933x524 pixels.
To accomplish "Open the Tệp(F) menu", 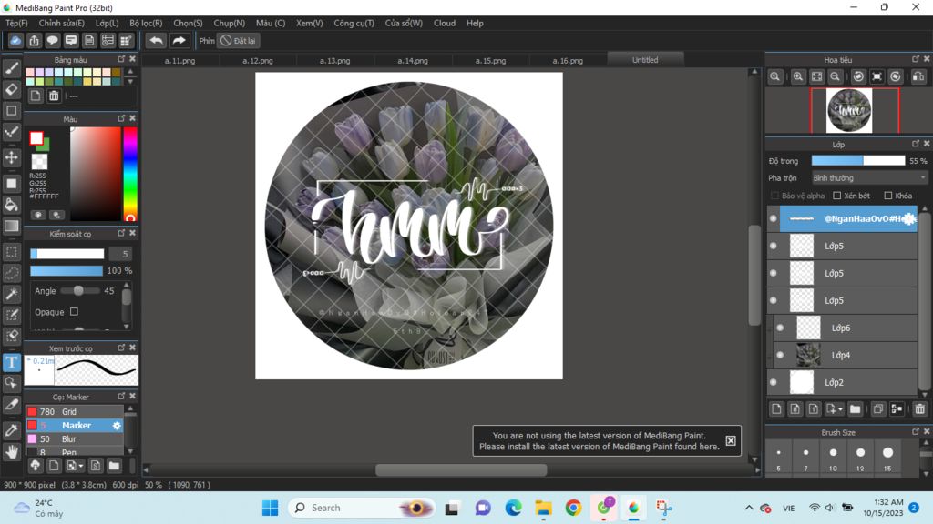I will tap(16, 23).
